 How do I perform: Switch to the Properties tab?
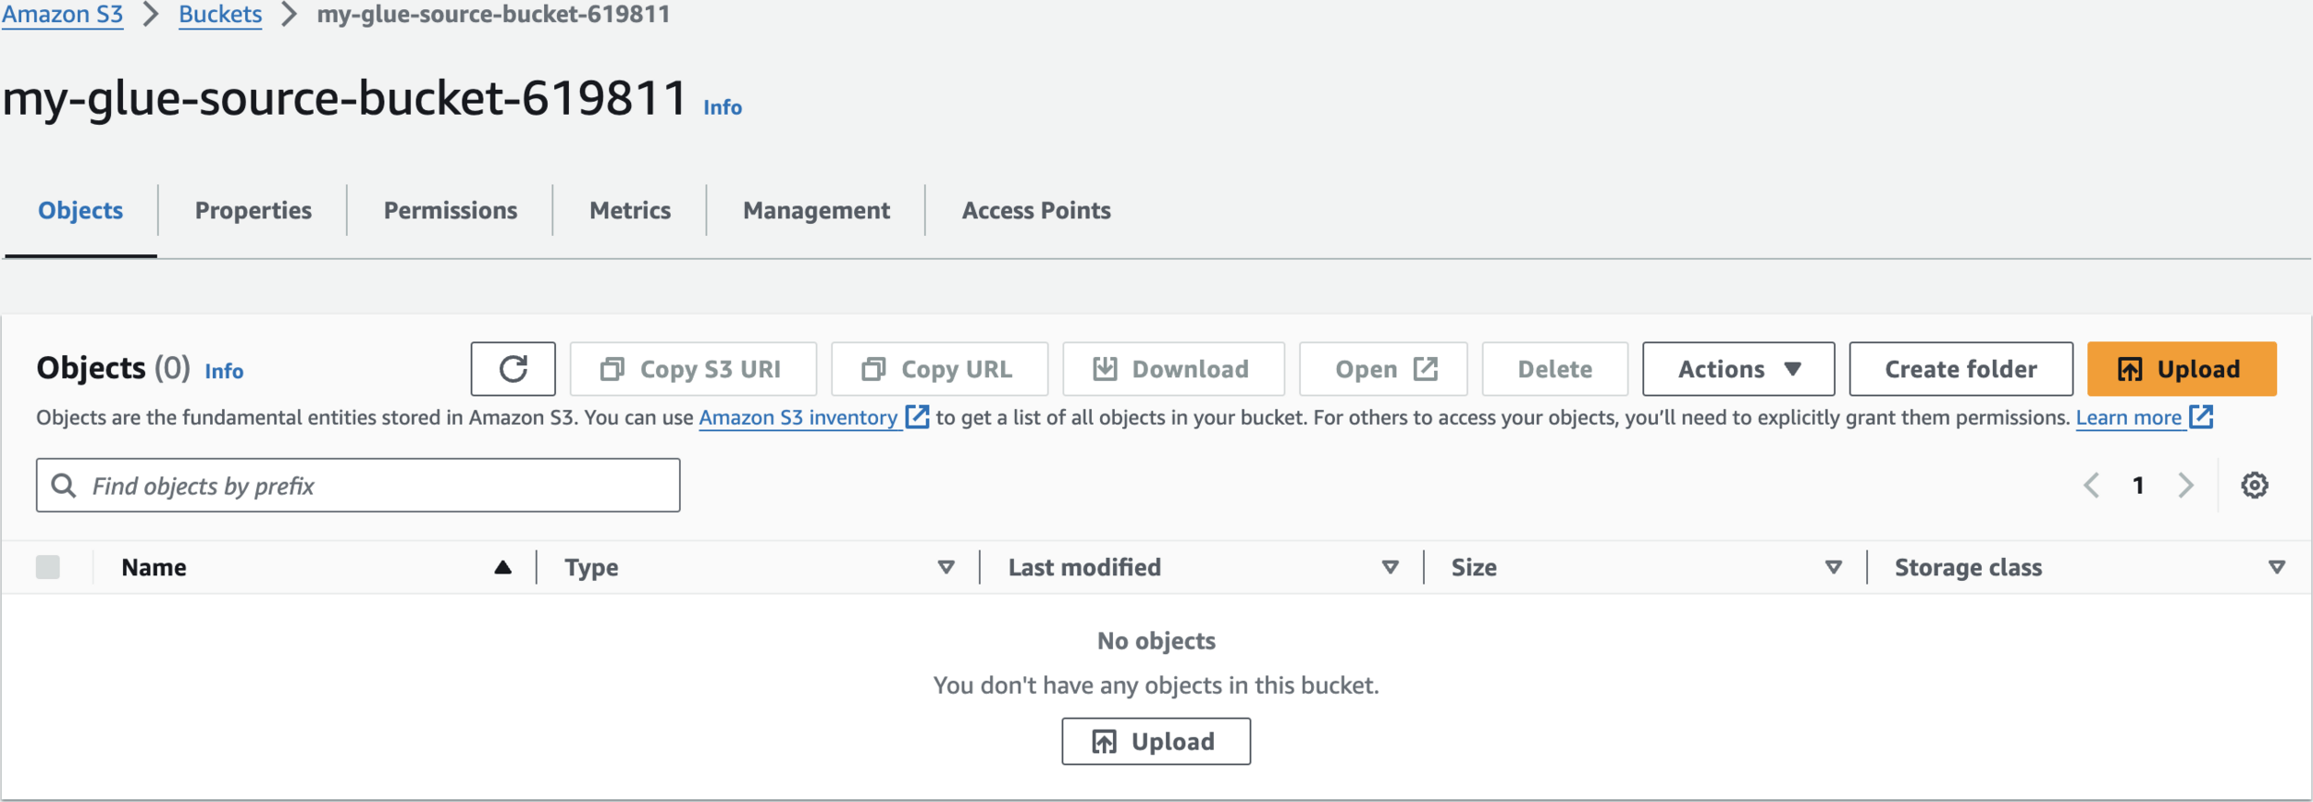coord(254,211)
